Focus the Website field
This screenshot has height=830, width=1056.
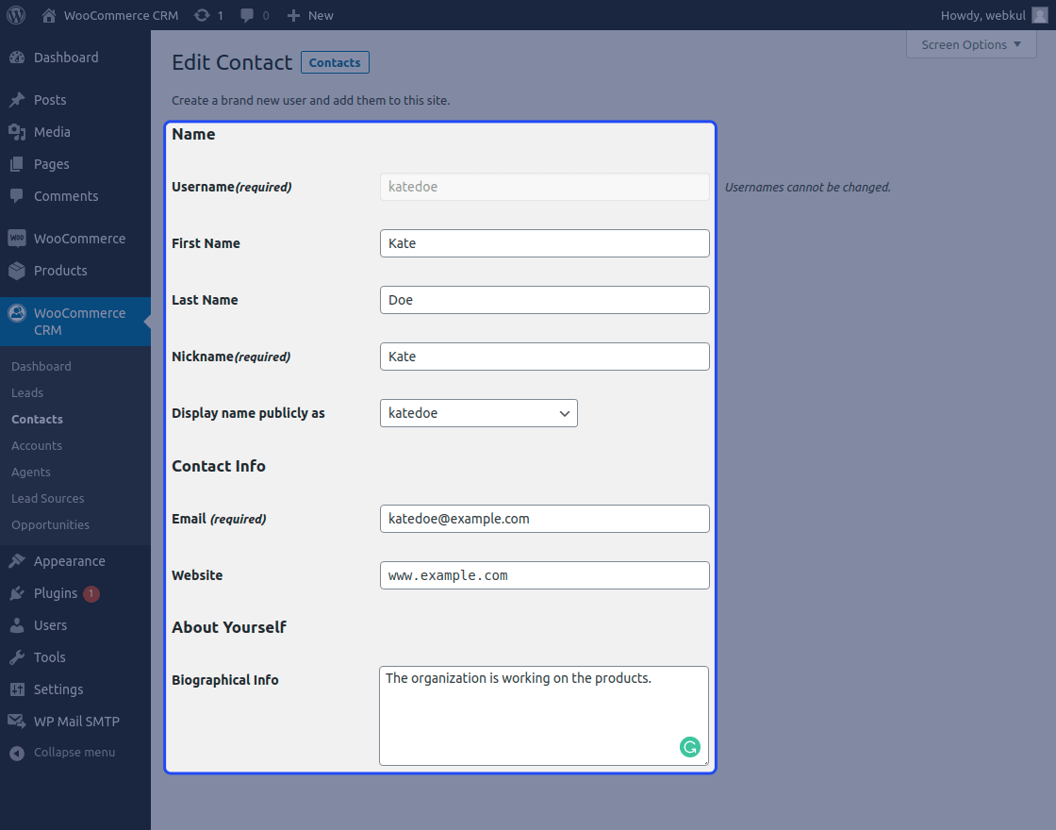[x=545, y=575]
